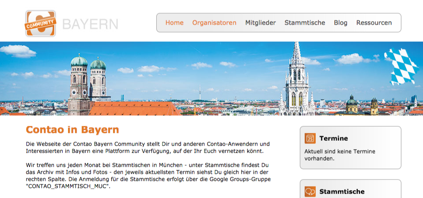The image size is (423, 198).
Task: Click the text "CONTAO_STAMMTISCH_MUC"
Action: tap(68, 186)
